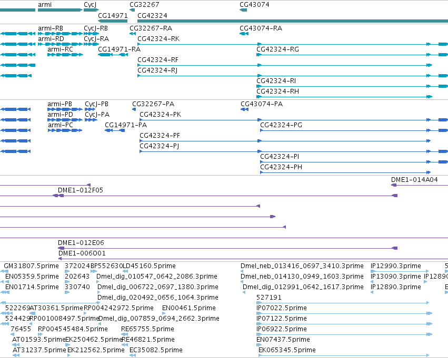Viewport: 448px width, 358px height.
Task: Select protein CG42324-PI
Action: (280, 157)
